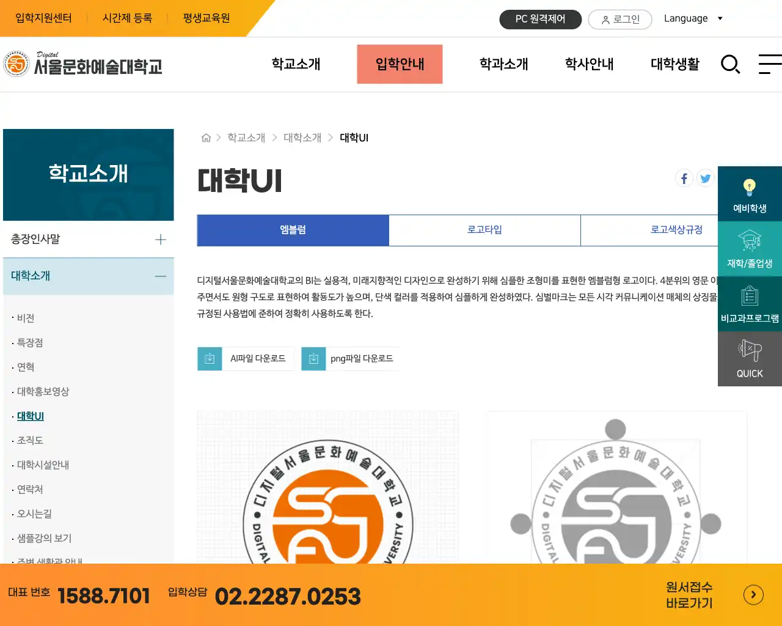Image resolution: width=782 pixels, height=626 pixels.
Task: Select 대학UI in the sidebar
Action: click(x=31, y=416)
